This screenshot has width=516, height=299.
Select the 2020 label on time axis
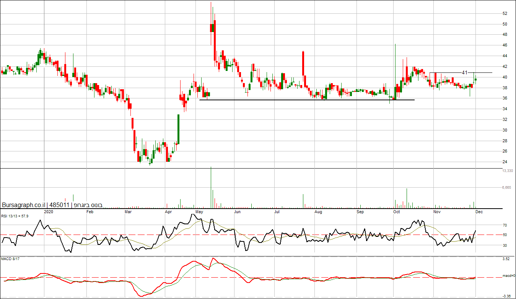point(49,211)
